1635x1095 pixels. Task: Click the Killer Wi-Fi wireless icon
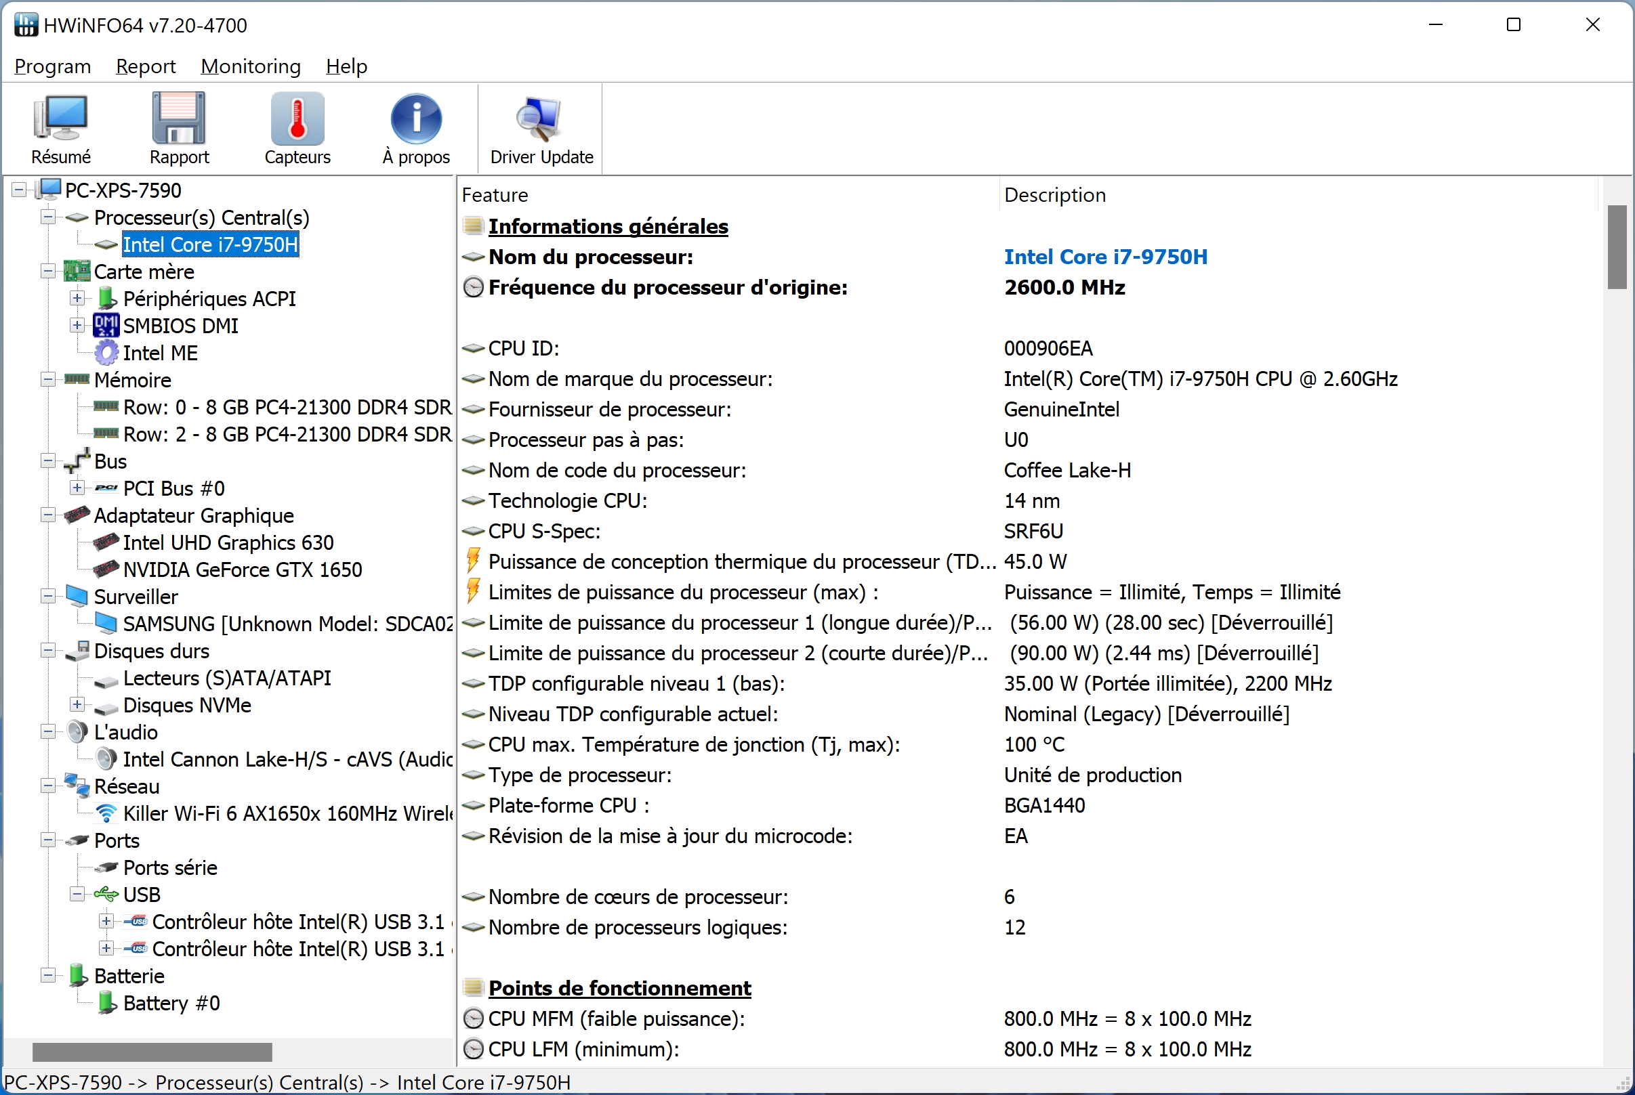(106, 813)
